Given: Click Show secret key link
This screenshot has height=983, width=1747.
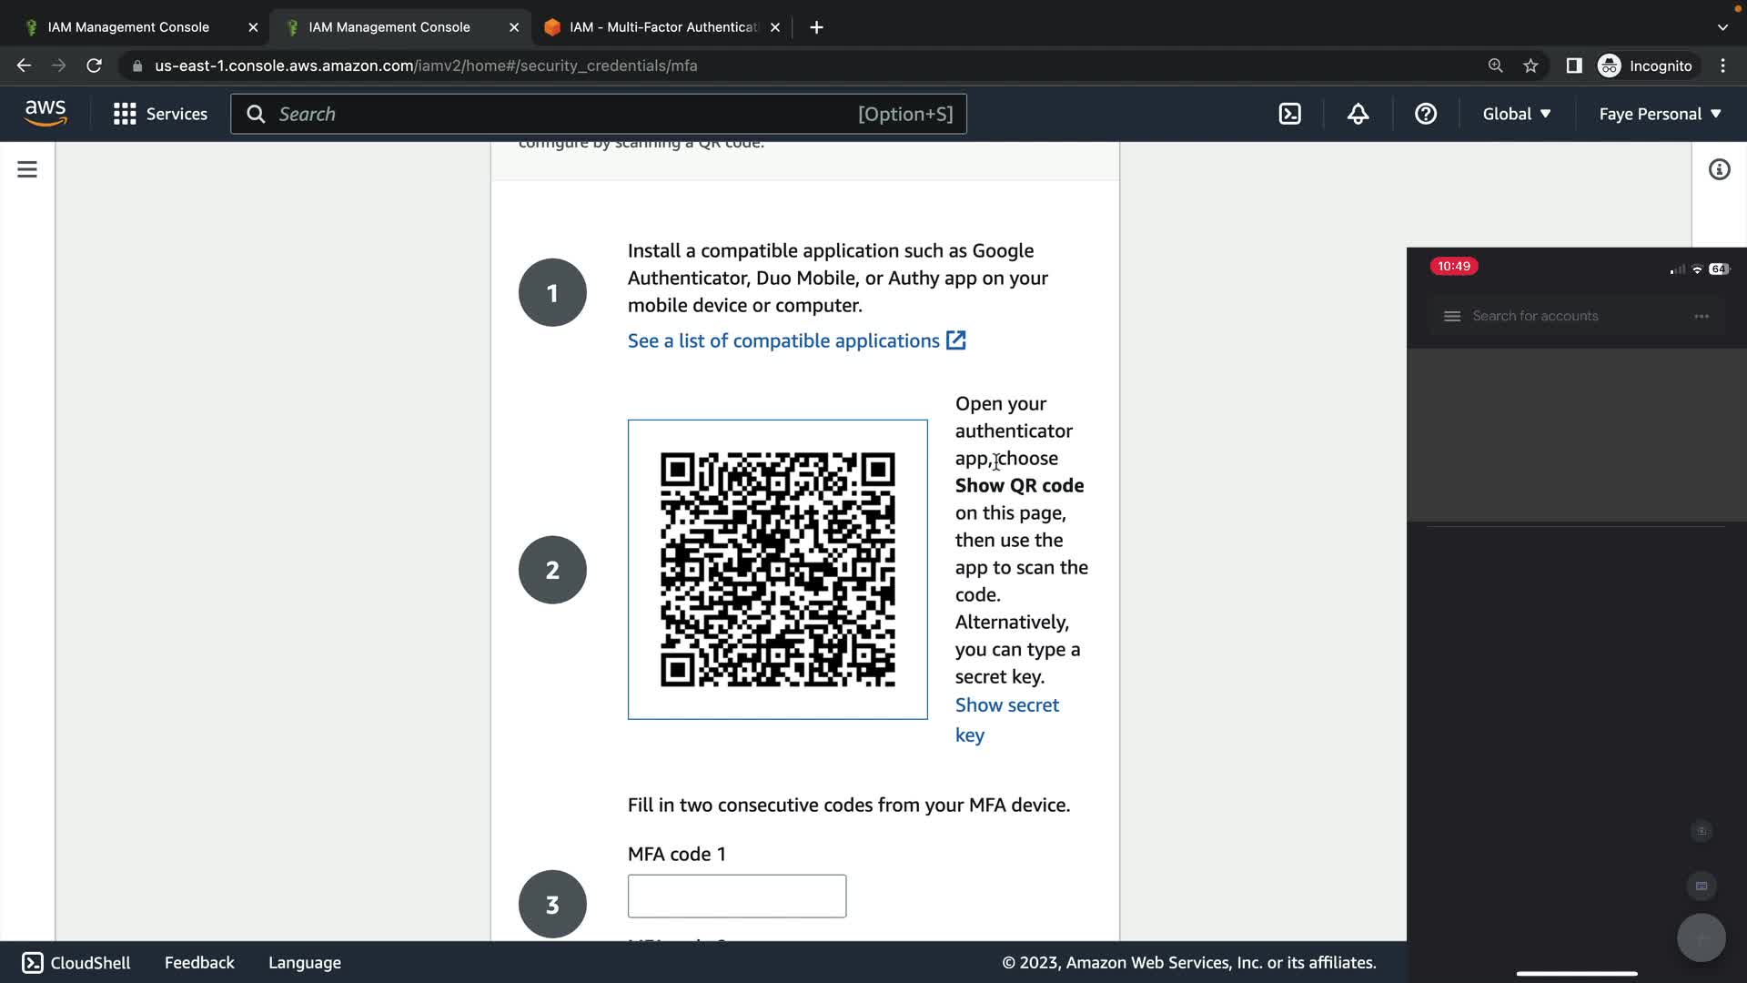Looking at the screenshot, I should [1006, 705].
